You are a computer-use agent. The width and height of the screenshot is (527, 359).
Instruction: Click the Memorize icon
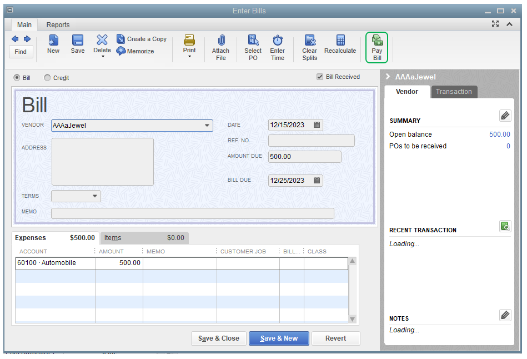click(121, 51)
